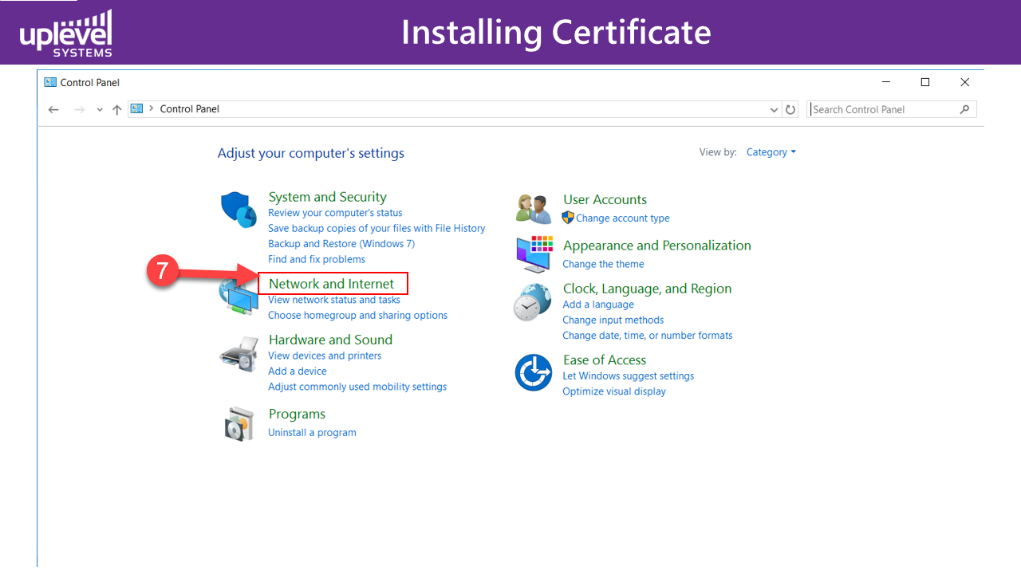Click the forward arrow navigation button
This screenshot has width=1021, height=574.
pos(79,109)
